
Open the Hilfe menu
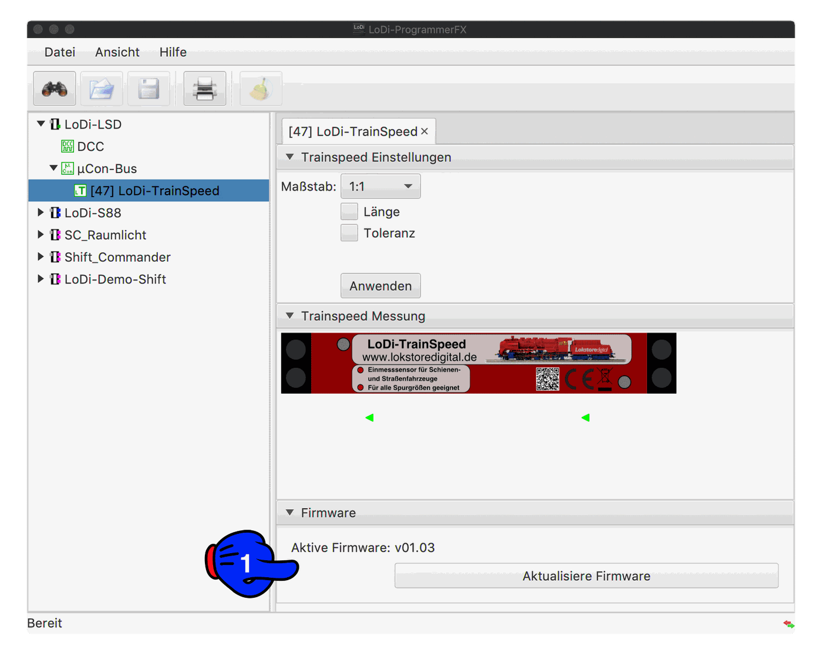173,52
